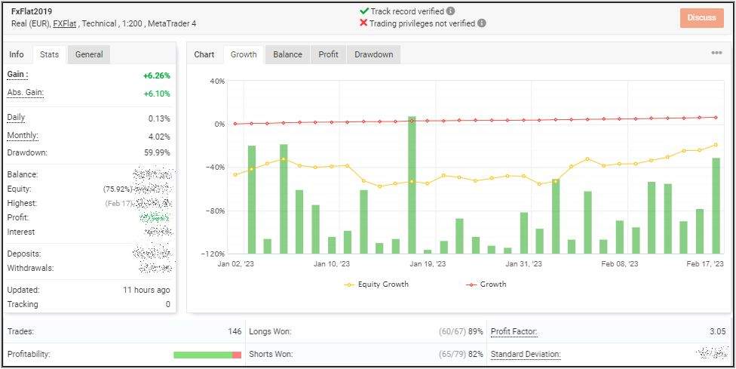Screen dimensions: 736x369
Task: Open the Drawdown chart tab
Action: (x=373, y=54)
